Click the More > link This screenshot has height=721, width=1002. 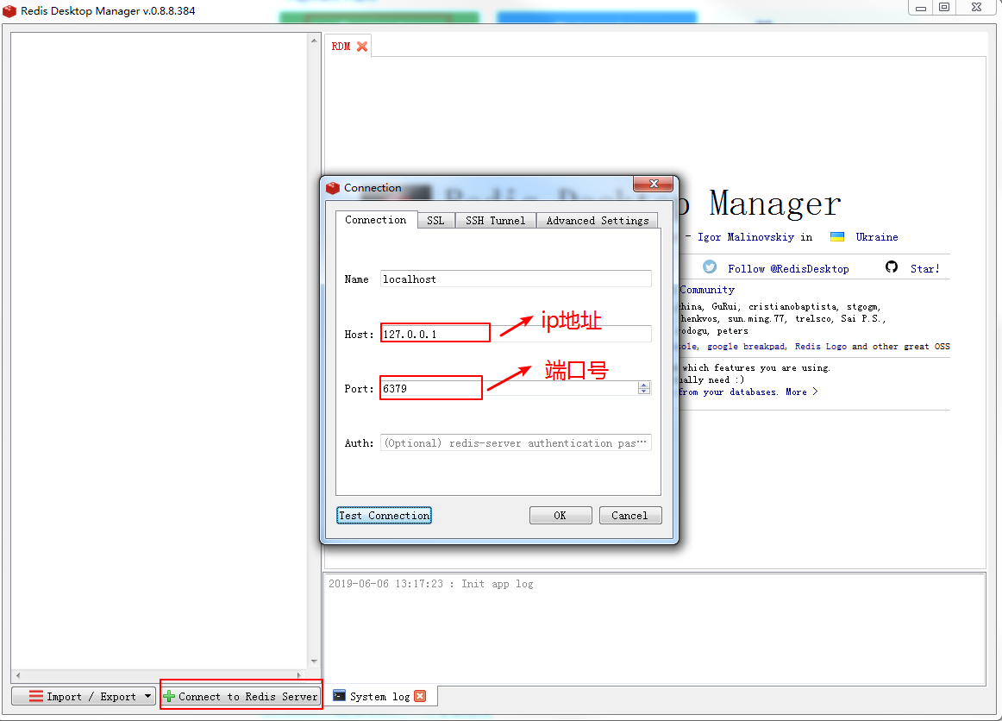point(801,392)
